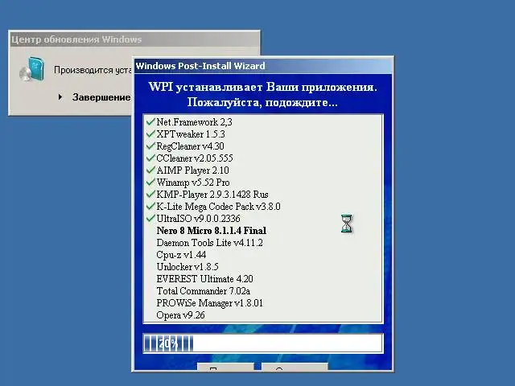This screenshot has width=515, height=386.
Task: Select UltraISO v9.0.0.2336 entry
Action: pyautogui.click(x=198, y=218)
